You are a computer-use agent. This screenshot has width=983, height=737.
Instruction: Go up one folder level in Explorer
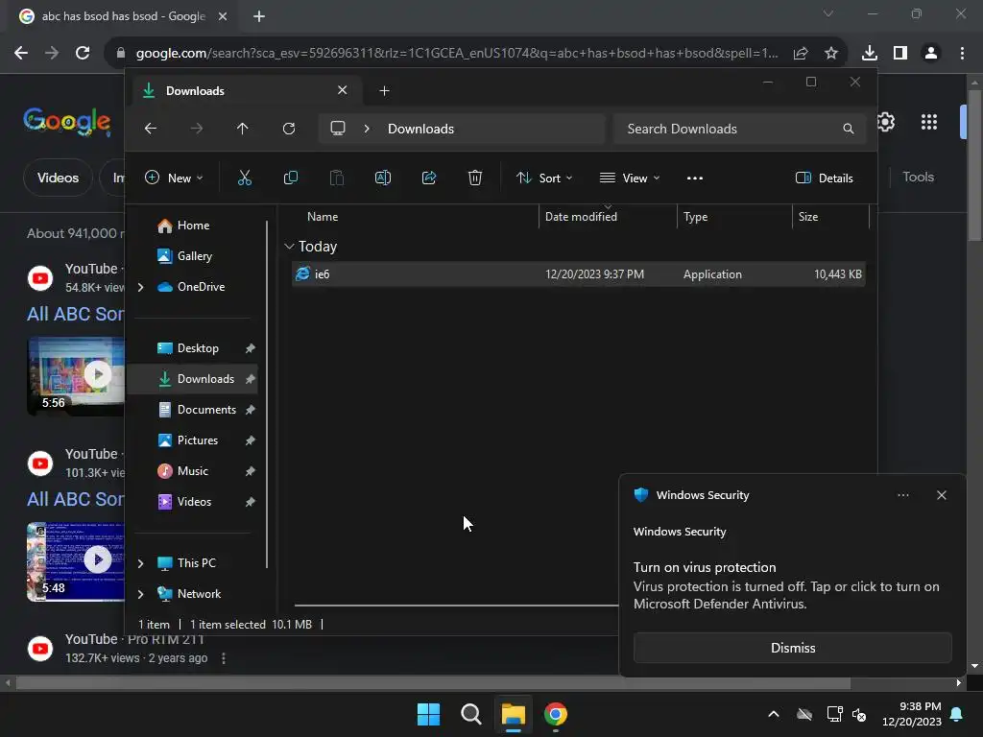pyautogui.click(x=243, y=129)
